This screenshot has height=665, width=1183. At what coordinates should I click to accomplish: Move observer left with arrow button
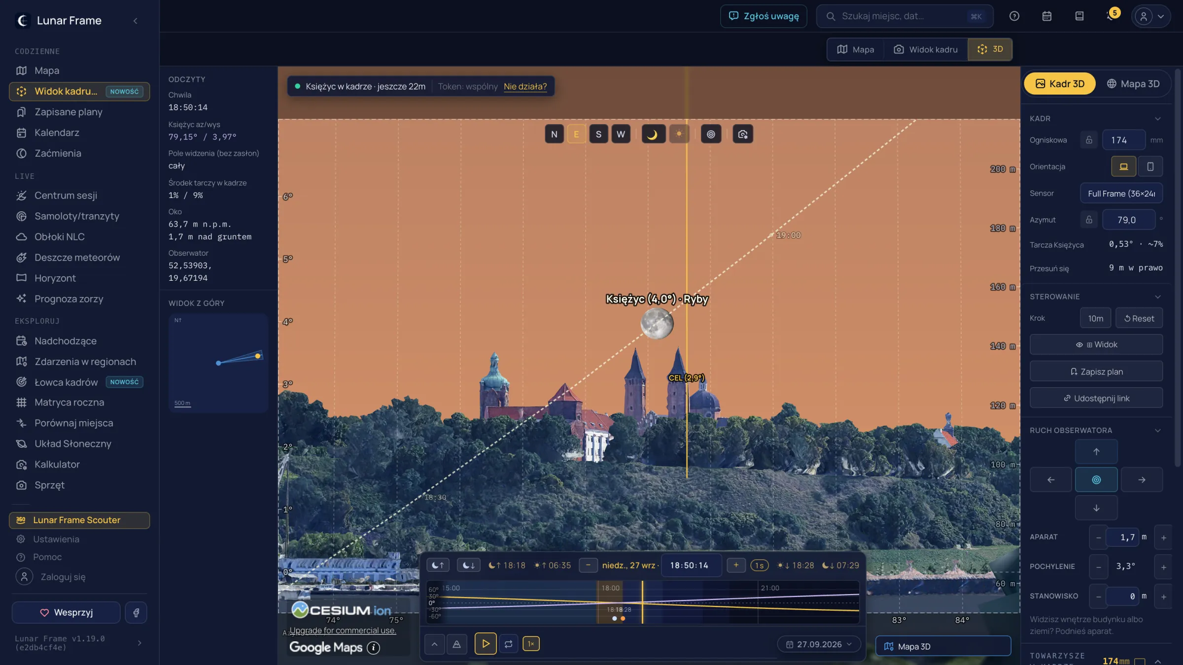1050,480
